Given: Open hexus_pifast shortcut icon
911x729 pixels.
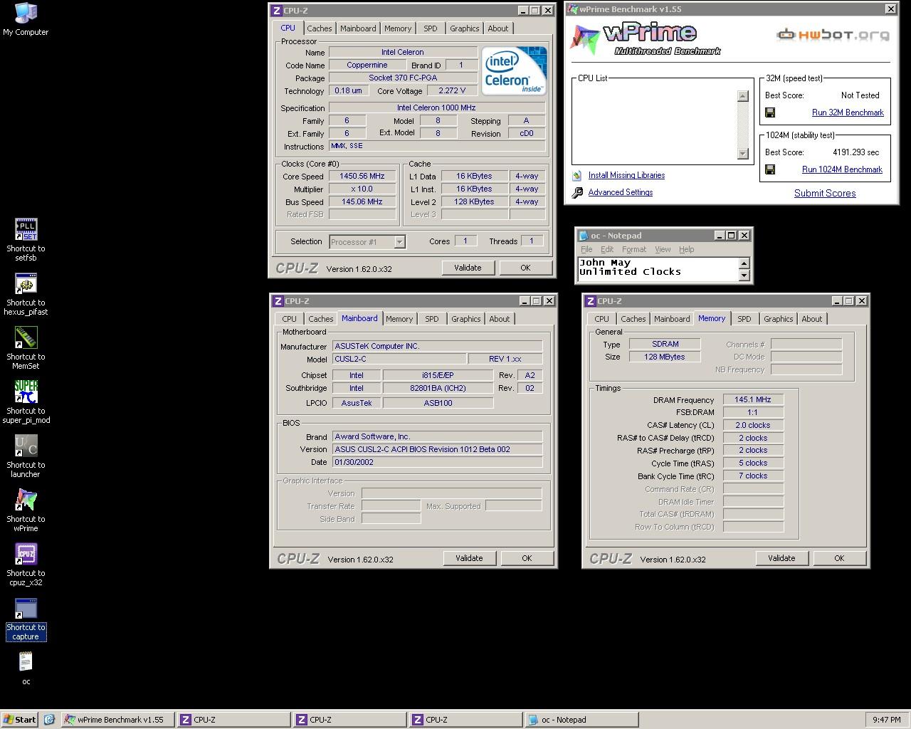Looking at the screenshot, I should [x=26, y=283].
